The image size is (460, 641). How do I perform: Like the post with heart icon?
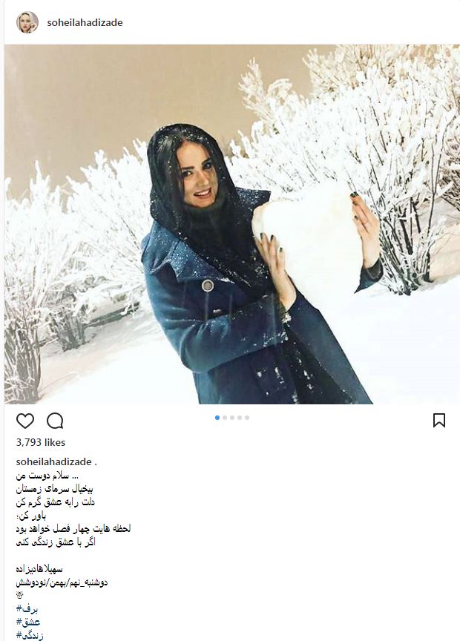click(x=25, y=421)
